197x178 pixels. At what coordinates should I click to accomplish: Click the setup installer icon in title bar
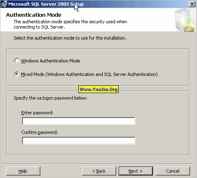click(4, 4)
